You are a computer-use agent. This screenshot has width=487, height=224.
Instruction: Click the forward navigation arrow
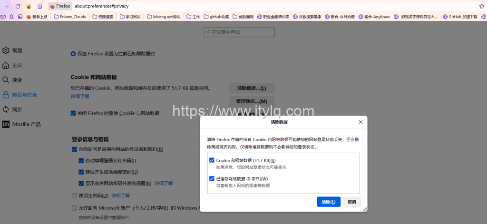point(7,6)
